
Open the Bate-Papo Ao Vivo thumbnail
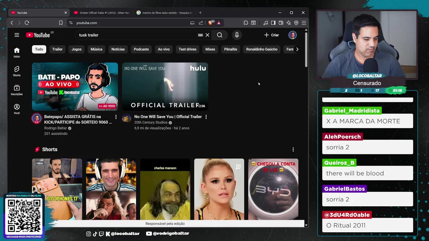point(75,86)
